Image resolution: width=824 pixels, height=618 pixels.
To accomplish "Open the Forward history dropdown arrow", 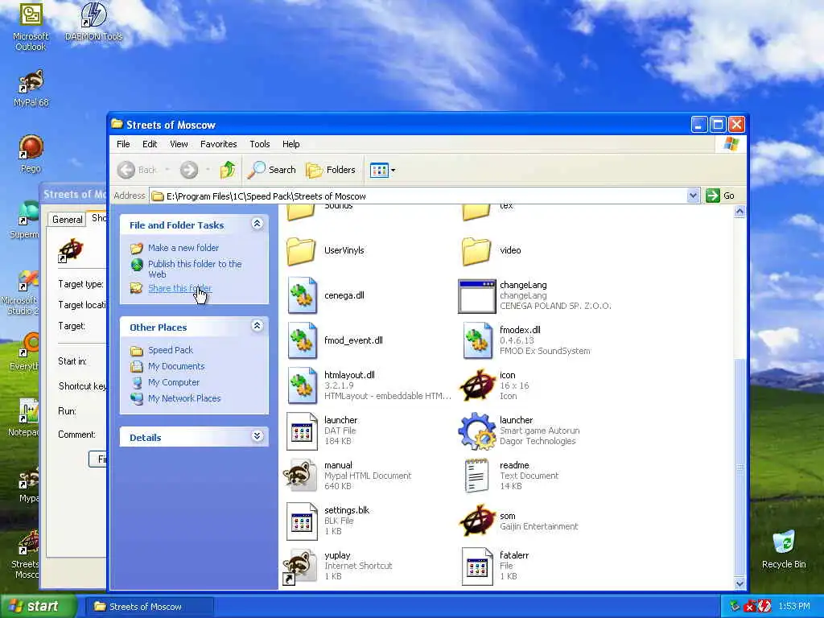I will [208, 169].
